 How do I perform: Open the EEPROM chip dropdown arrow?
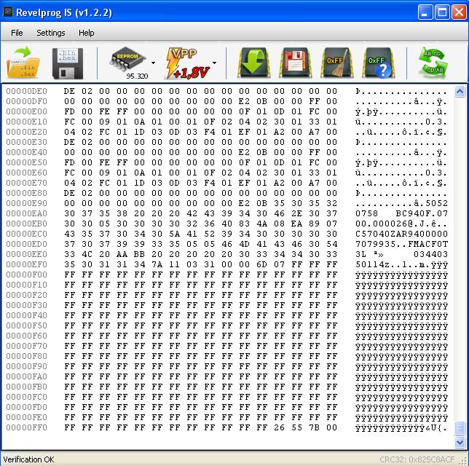click(x=153, y=63)
